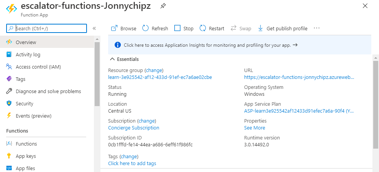Click the pin to dashboard icon
This screenshot has height=172, width=379.
[163, 6]
